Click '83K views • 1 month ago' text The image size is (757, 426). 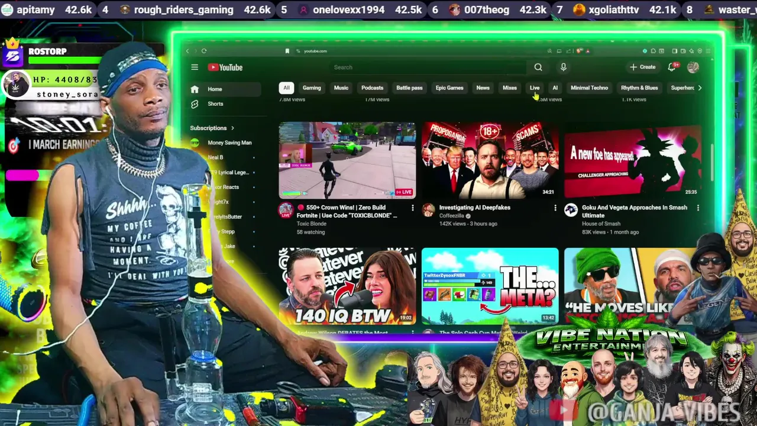click(x=610, y=233)
